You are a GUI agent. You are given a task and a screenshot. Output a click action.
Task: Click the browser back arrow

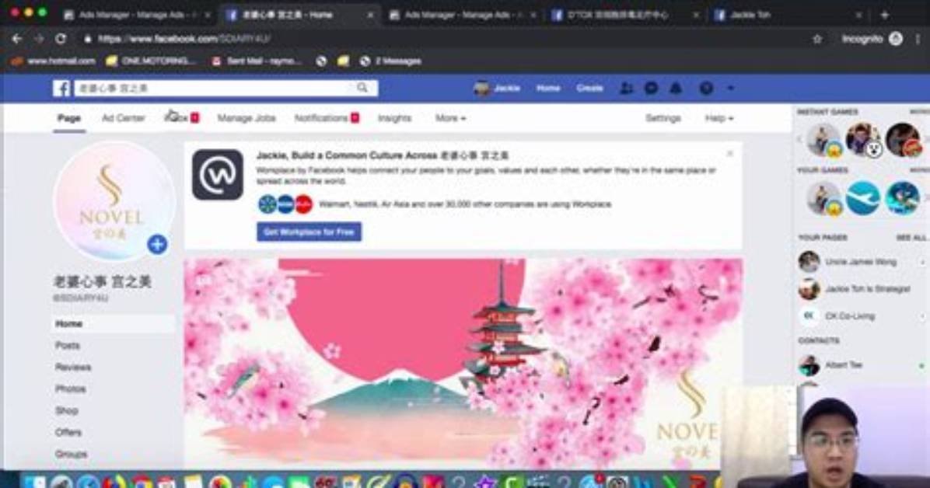(16, 39)
